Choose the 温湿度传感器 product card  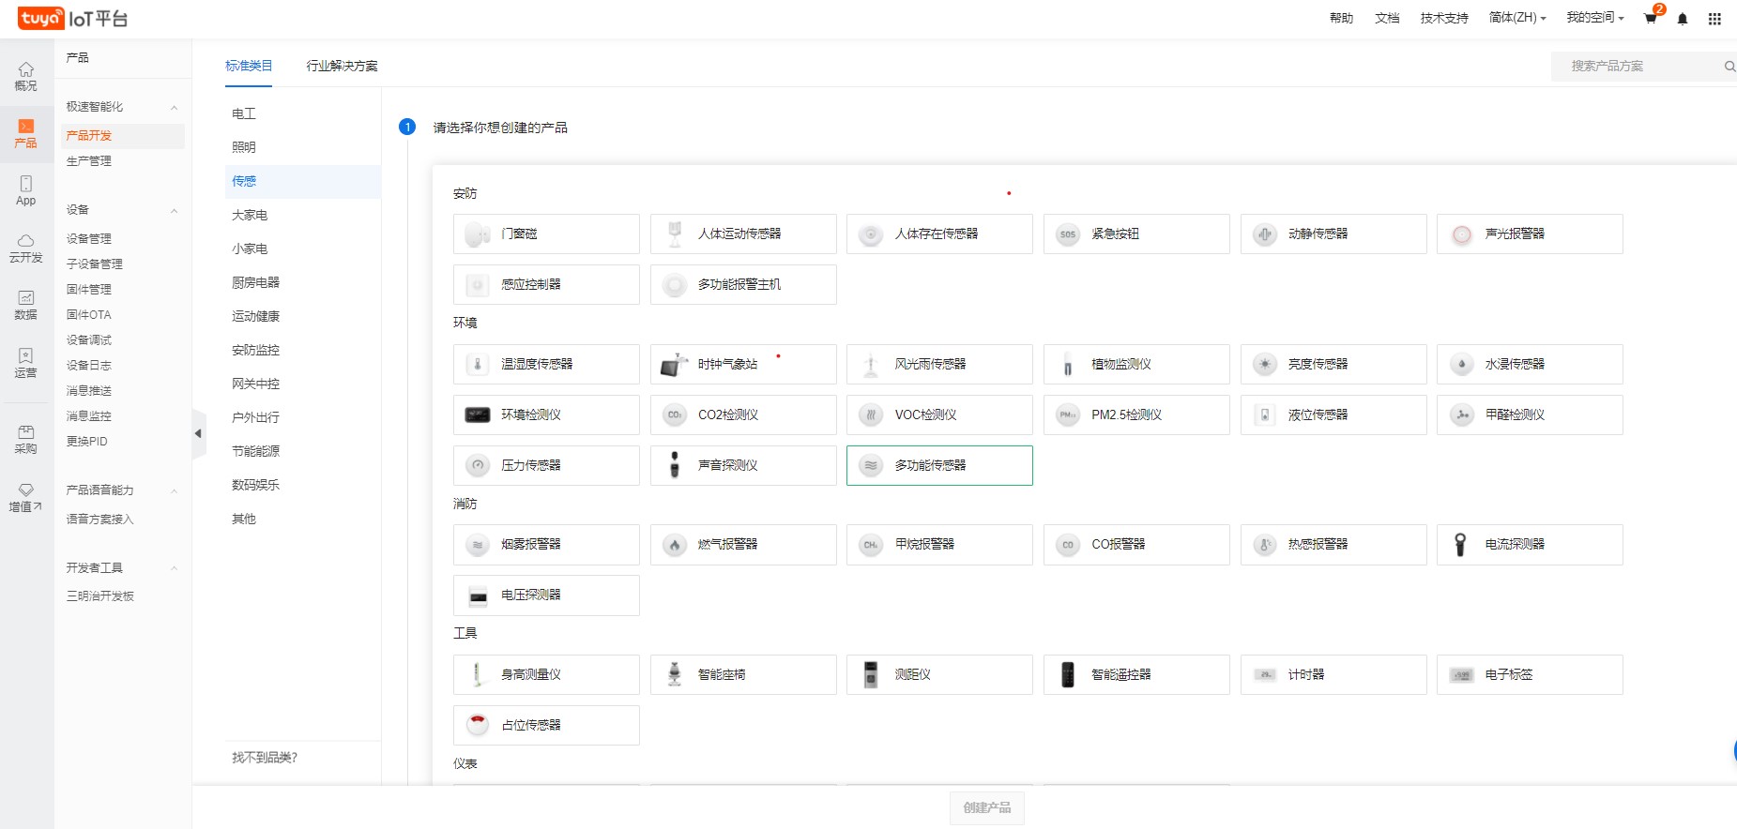546,364
